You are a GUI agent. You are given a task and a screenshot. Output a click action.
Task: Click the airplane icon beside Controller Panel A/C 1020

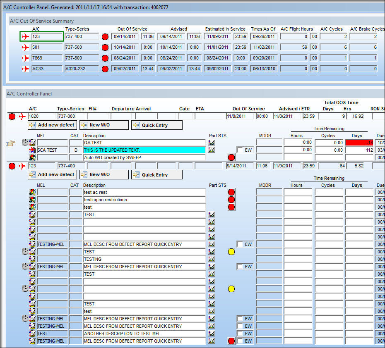pyautogui.click(x=22, y=117)
